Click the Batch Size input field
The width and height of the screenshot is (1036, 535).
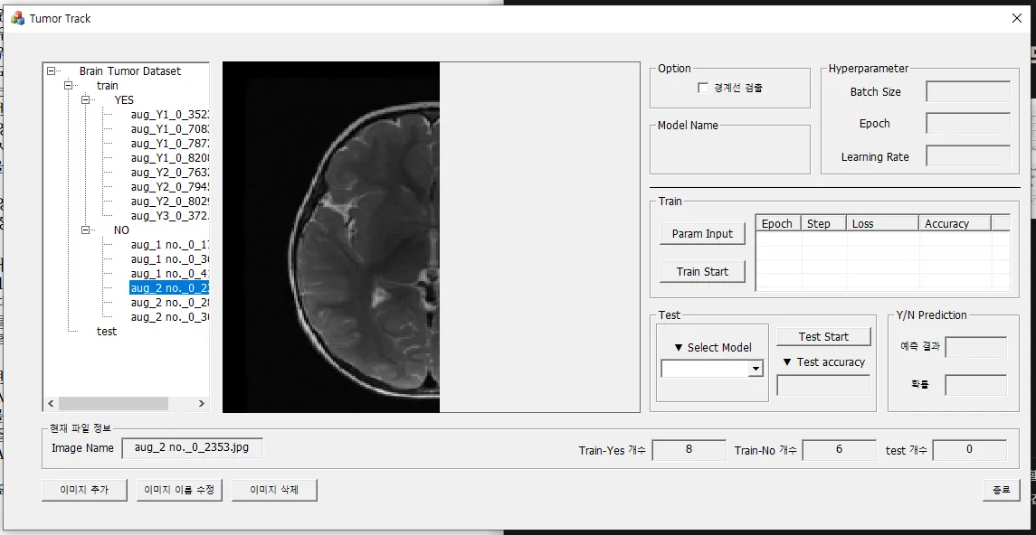(968, 91)
